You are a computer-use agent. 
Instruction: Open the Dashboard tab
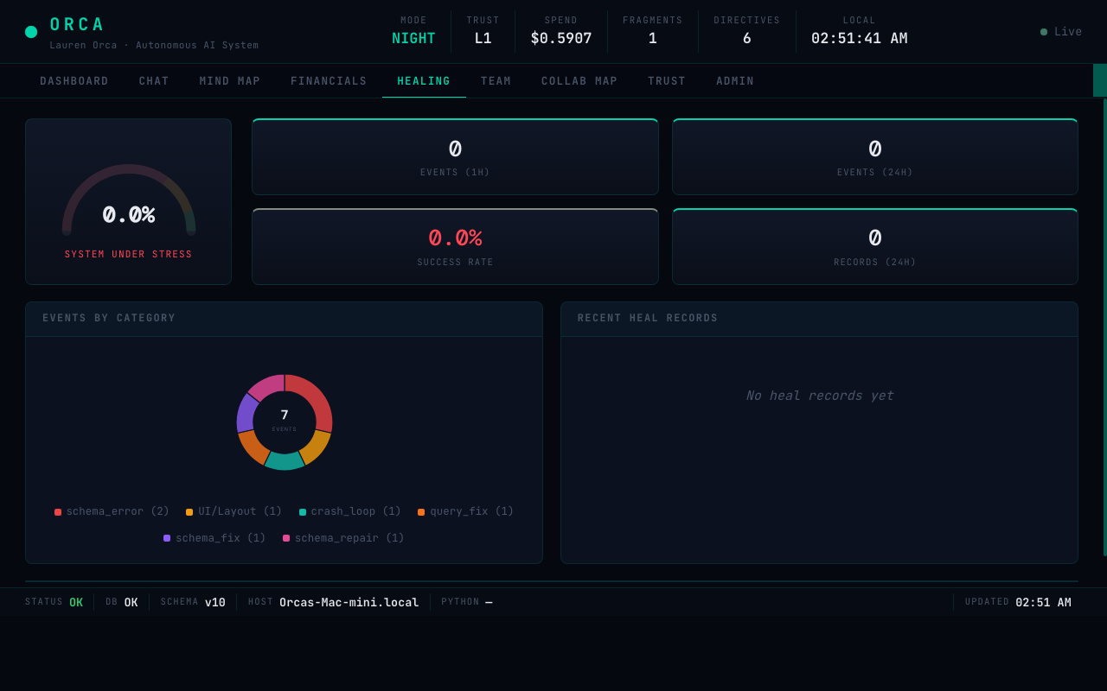pos(74,81)
